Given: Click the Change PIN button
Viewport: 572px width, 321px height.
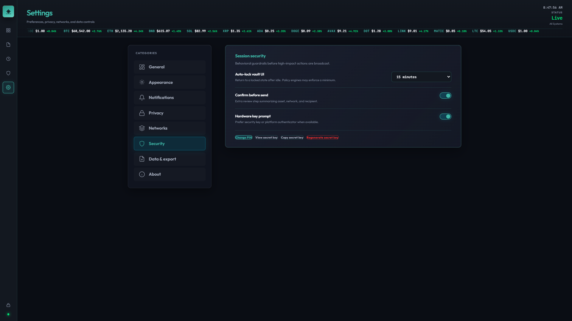Looking at the screenshot, I should pos(243,137).
